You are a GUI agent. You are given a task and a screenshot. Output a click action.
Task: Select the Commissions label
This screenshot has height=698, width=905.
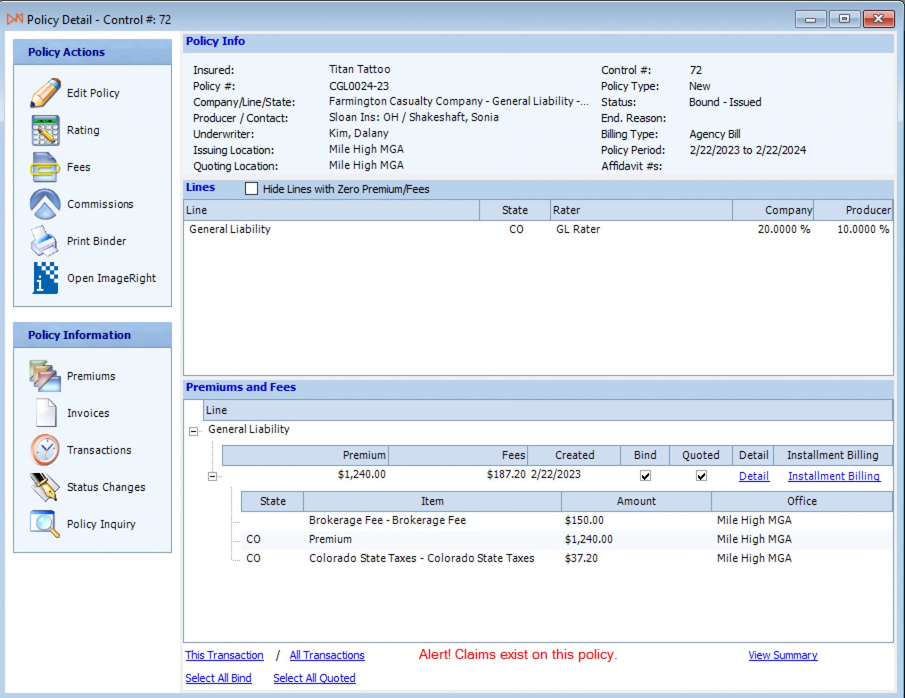(100, 204)
